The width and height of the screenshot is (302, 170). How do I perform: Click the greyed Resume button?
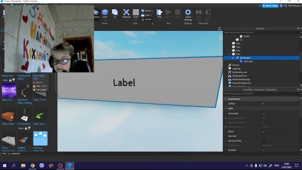click(x=169, y=14)
